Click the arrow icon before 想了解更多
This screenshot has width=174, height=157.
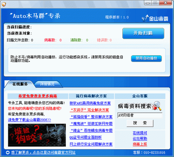click(x=8, y=153)
